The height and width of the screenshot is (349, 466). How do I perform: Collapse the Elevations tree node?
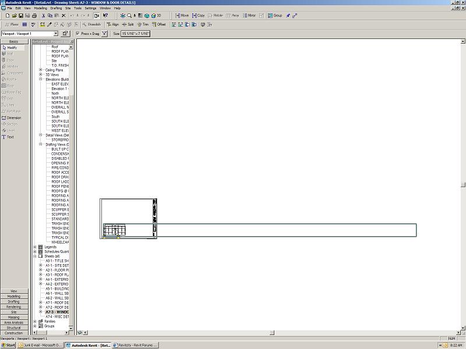(41, 79)
